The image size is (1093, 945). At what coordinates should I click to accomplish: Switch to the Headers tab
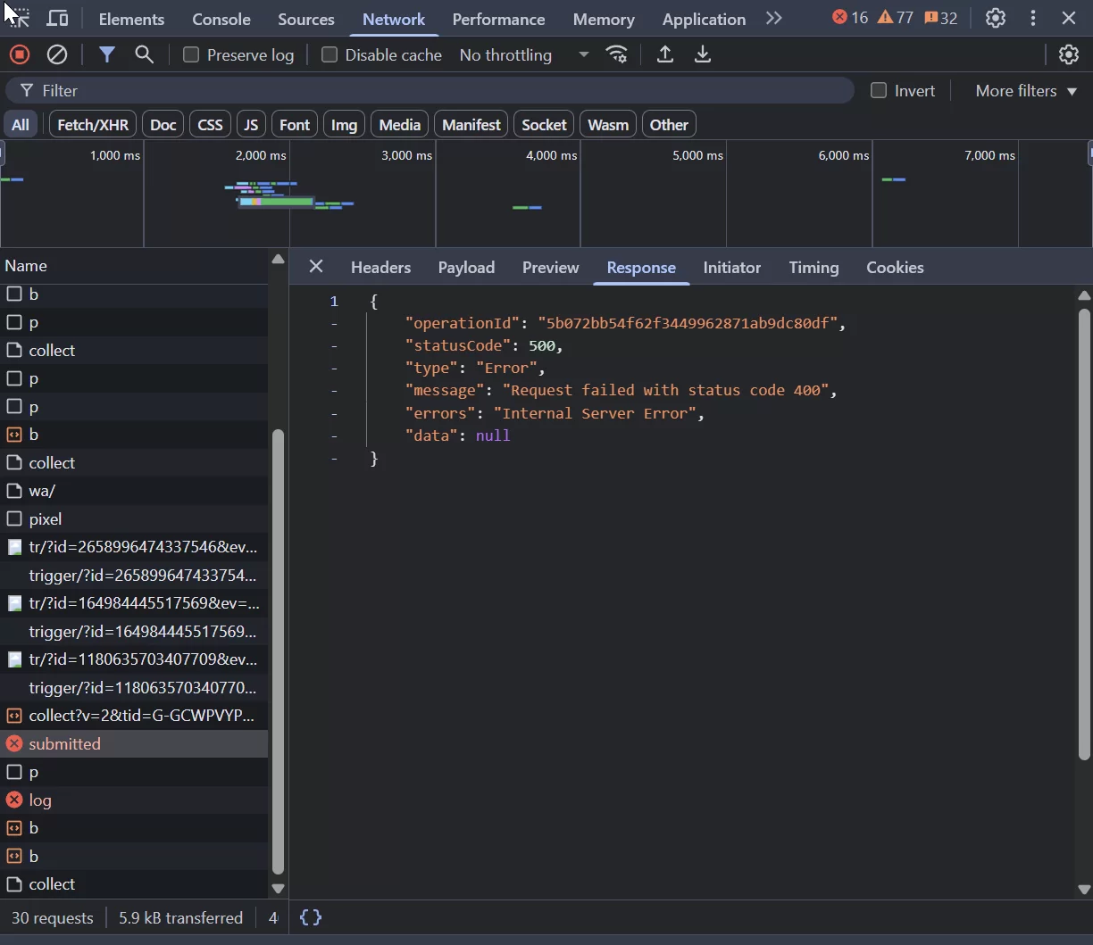click(380, 267)
